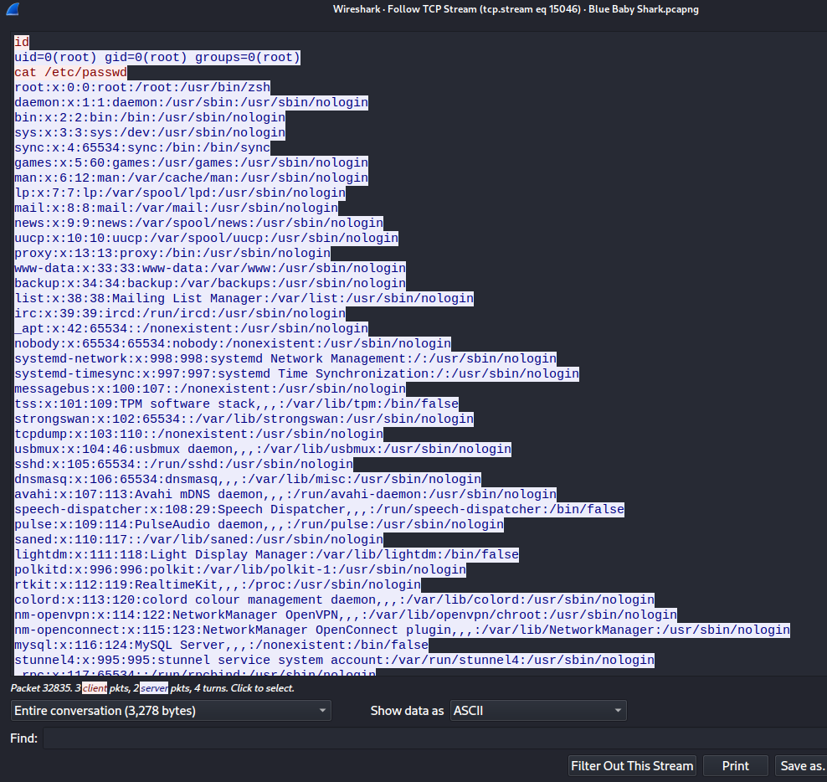827x782 pixels.
Task: Click the dnsmasq:x:106 line
Action: (x=248, y=479)
